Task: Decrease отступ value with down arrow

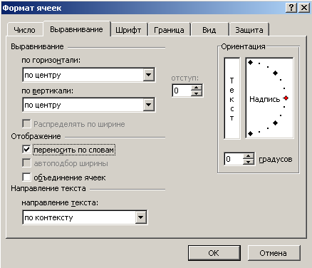Action: 197,93
